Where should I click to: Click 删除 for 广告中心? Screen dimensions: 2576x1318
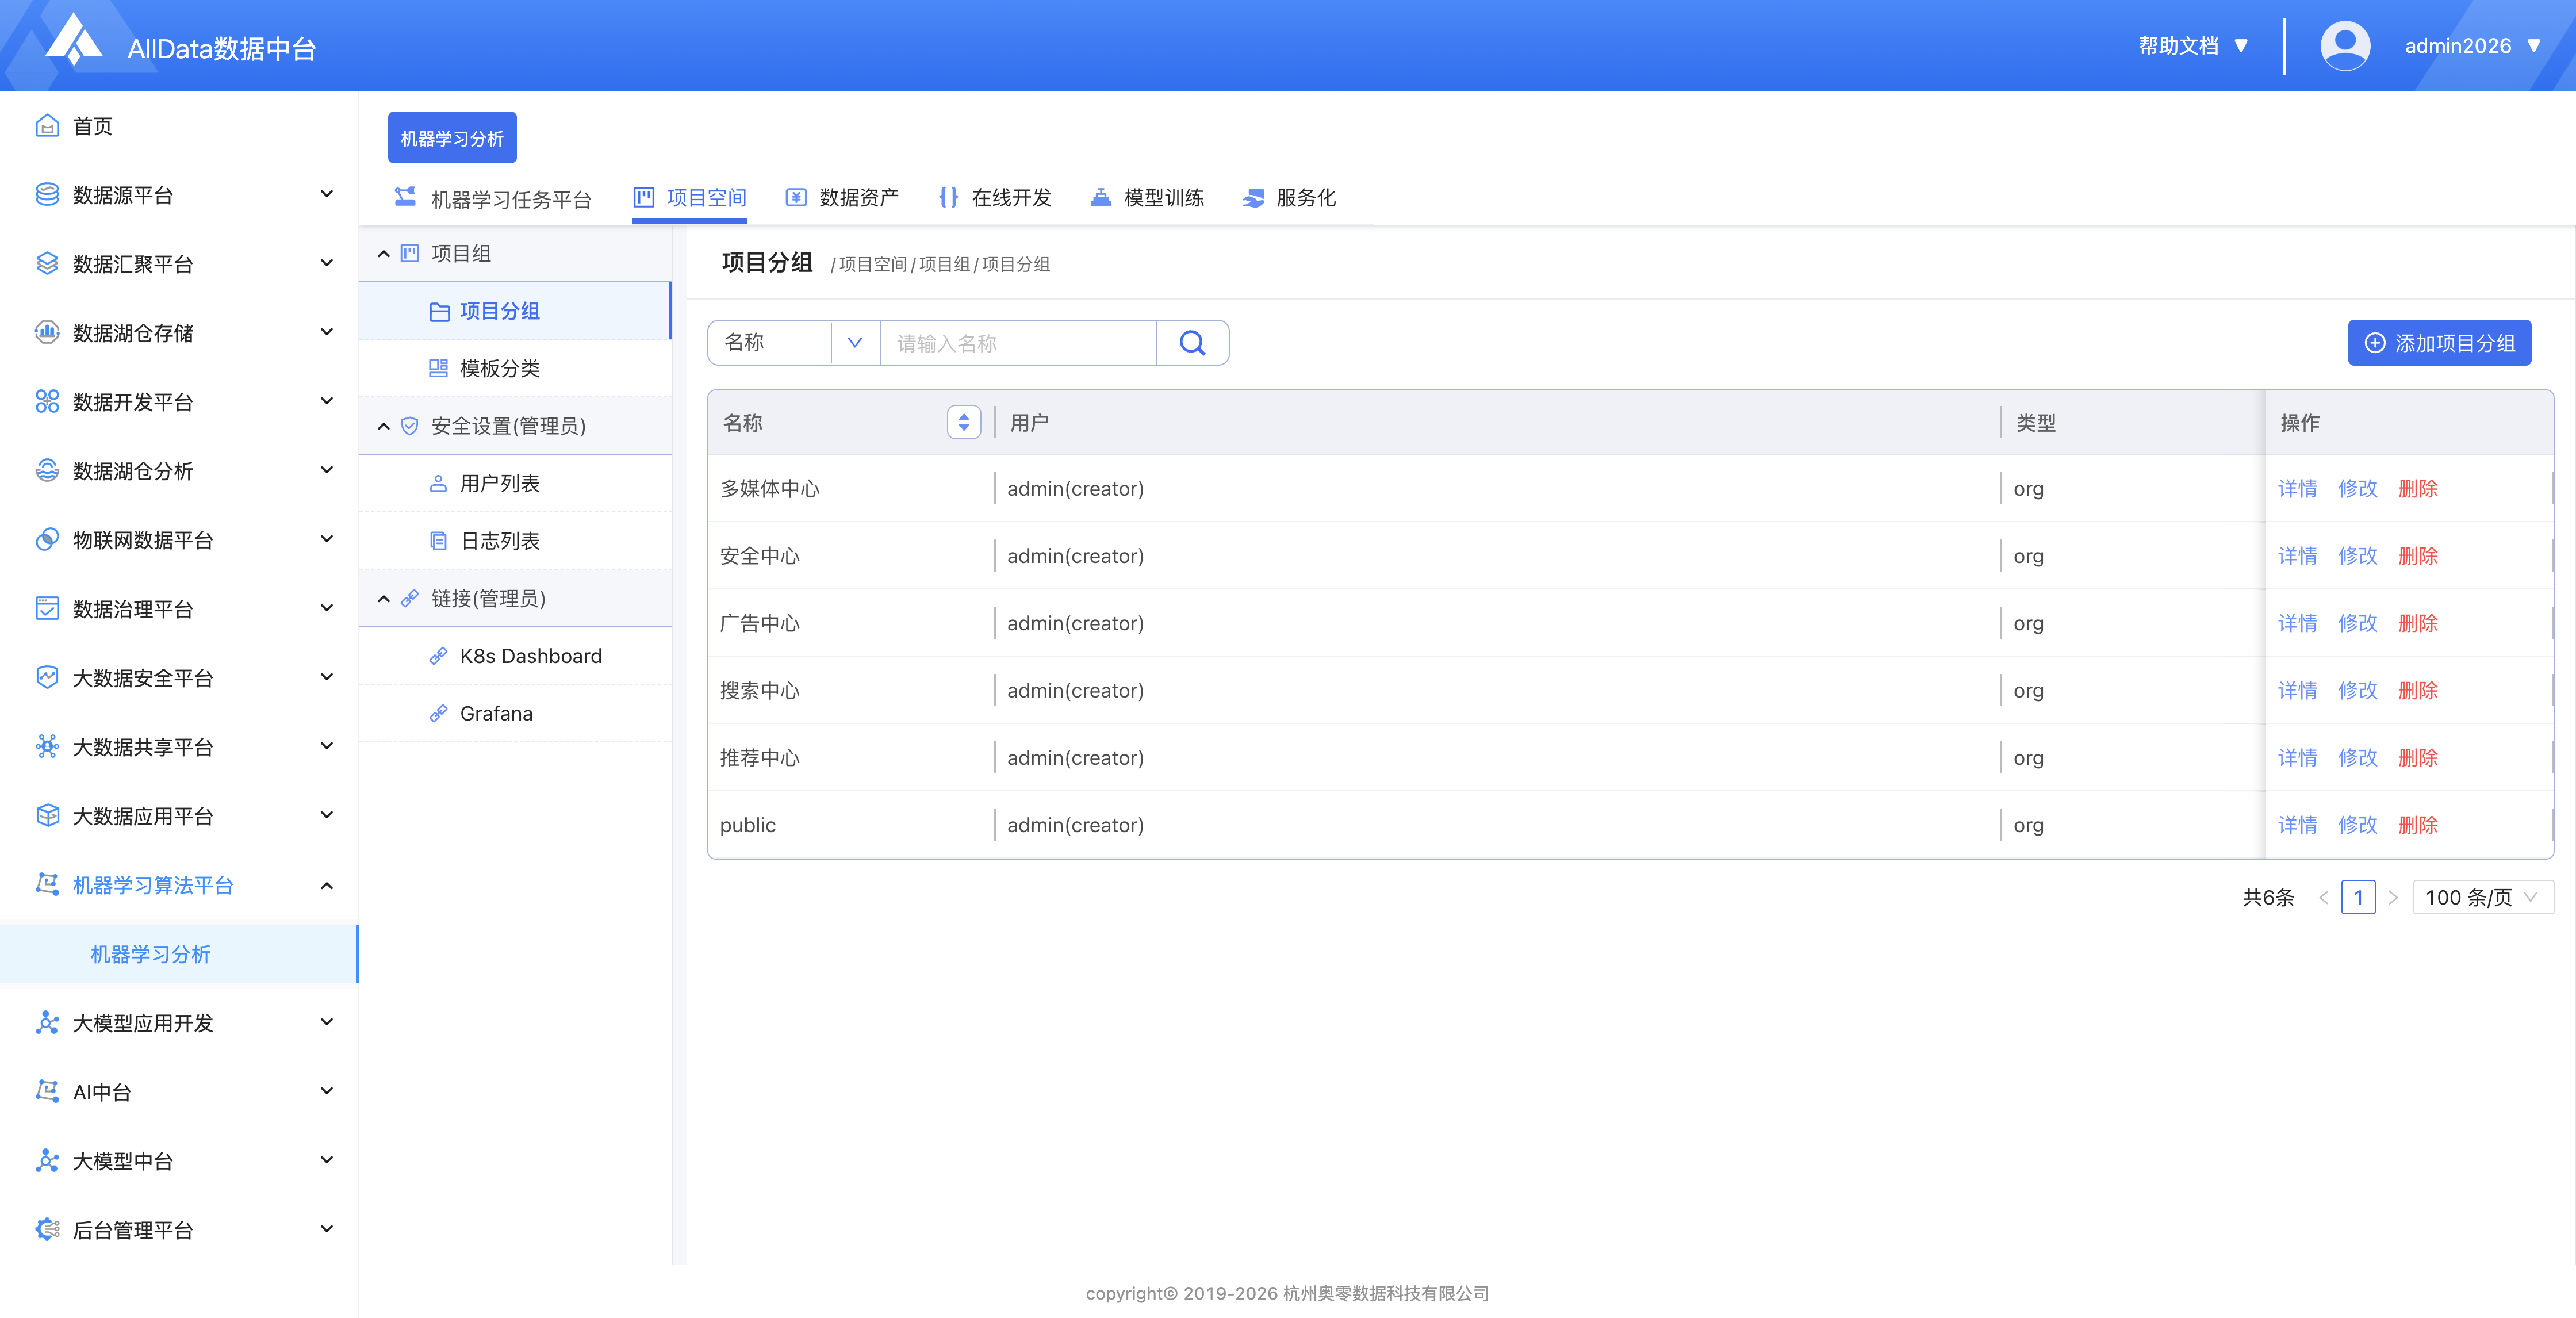pos(2417,623)
